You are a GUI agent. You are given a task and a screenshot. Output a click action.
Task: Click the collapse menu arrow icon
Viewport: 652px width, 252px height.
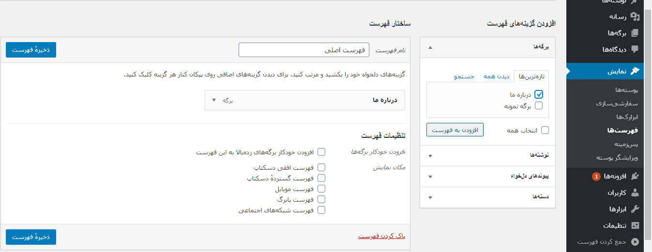pos(635,241)
